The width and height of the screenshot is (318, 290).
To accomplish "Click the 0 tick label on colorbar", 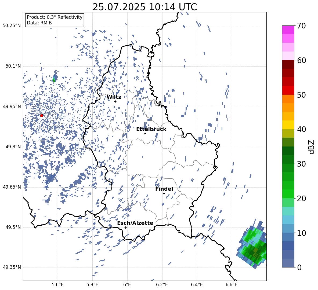I will coord(299,267).
